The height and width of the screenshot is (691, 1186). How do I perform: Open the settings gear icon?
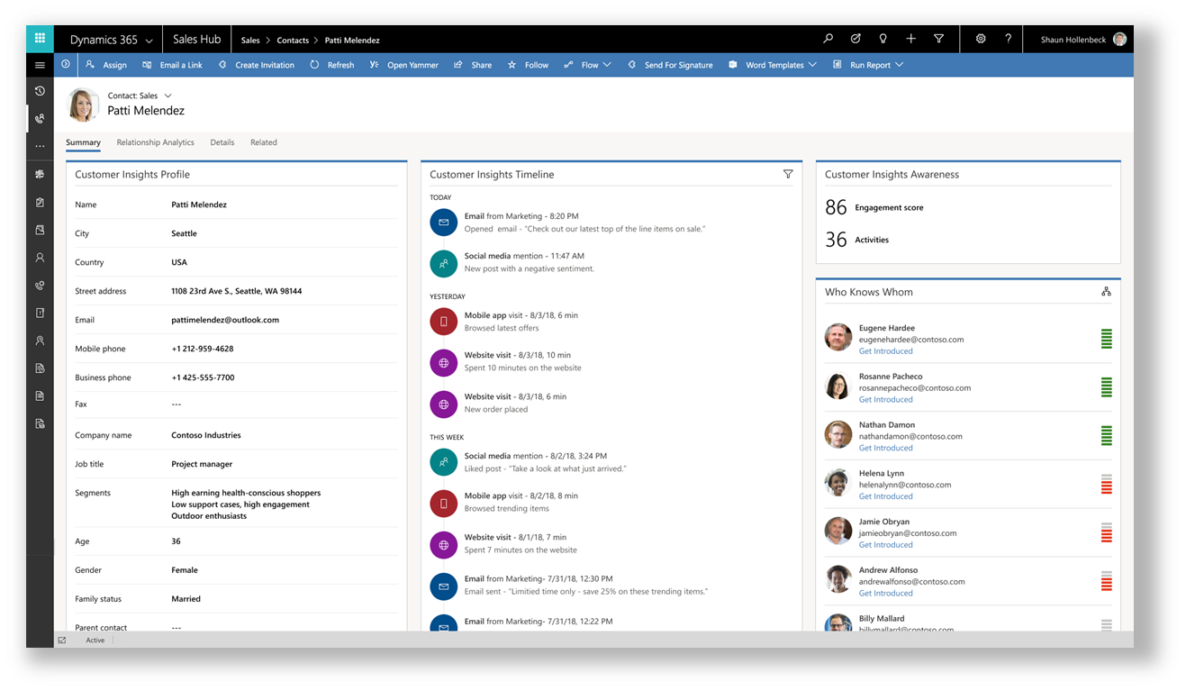coord(981,39)
